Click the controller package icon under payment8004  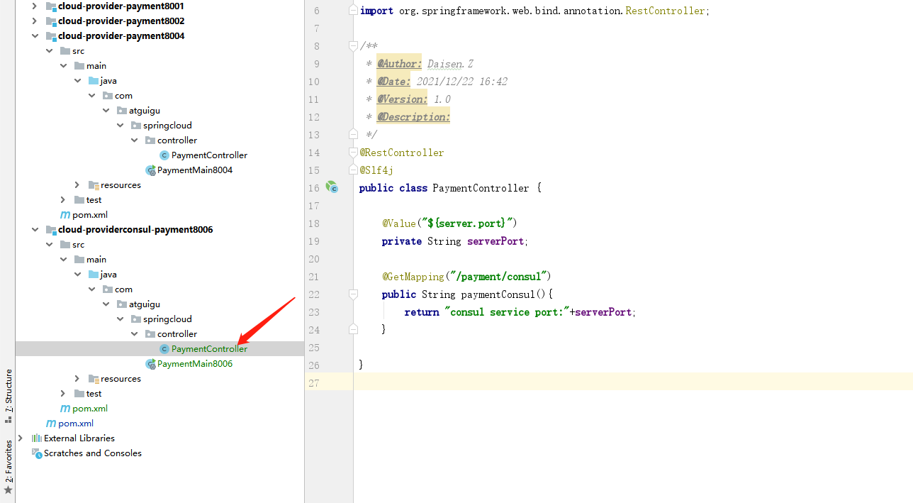[150, 140]
